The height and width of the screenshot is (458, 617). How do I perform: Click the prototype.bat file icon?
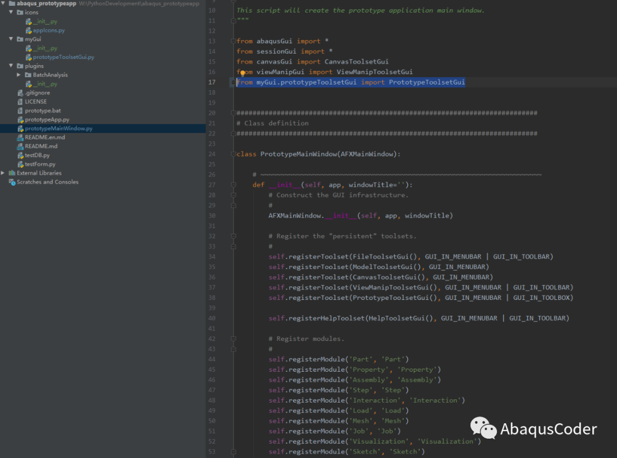click(x=20, y=111)
